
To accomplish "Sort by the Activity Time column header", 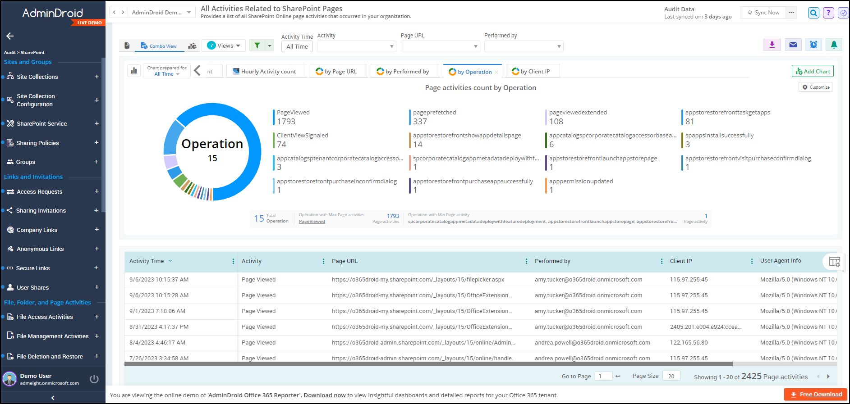I will click(x=147, y=261).
